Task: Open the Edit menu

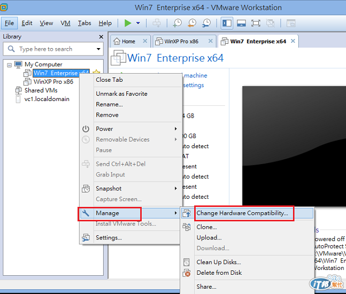Action: (27, 23)
